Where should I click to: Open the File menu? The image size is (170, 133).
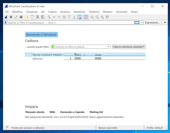(x=7, y=12)
